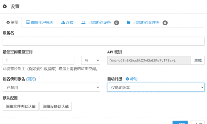Screen dimensions: 207x124
Task: Open the 连接 connections tab
Action: [67, 22]
